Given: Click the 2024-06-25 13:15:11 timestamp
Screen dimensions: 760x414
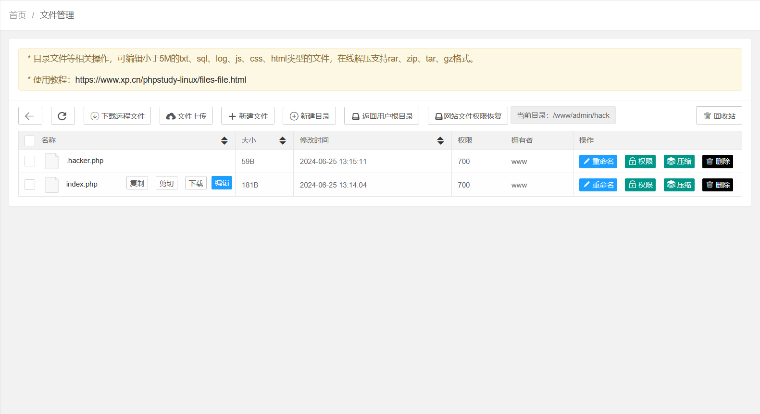Looking at the screenshot, I should coord(333,162).
